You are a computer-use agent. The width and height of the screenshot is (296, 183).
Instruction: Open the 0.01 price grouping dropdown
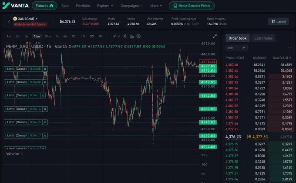236,48
